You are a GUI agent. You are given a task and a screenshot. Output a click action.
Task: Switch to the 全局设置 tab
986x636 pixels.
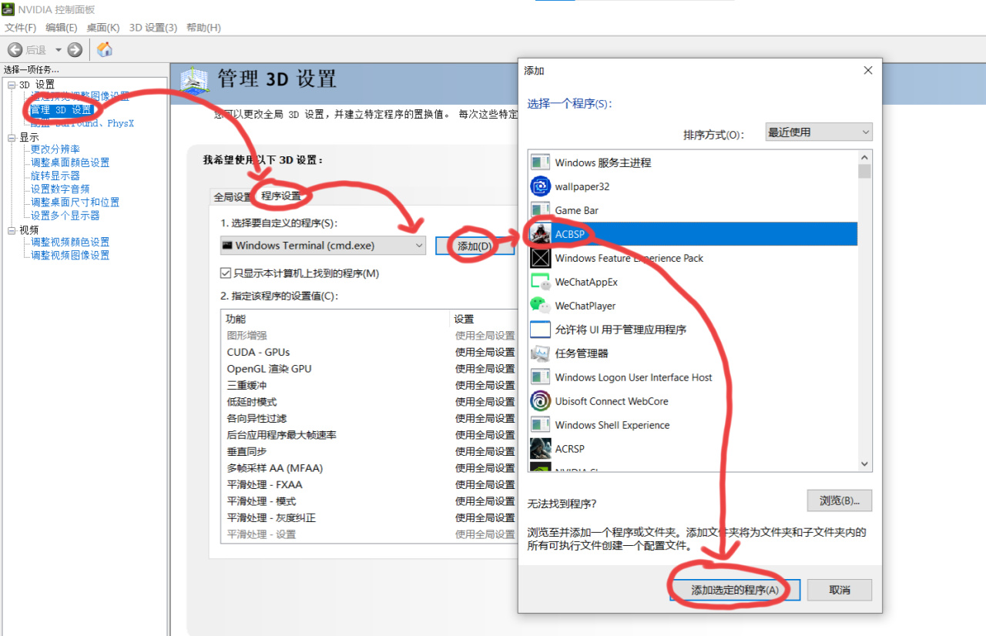[233, 196]
